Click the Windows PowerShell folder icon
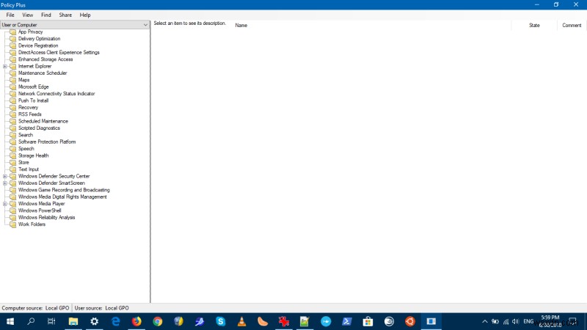Image resolution: width=587 pixels, height=330 pixels. tap(12, 210)
